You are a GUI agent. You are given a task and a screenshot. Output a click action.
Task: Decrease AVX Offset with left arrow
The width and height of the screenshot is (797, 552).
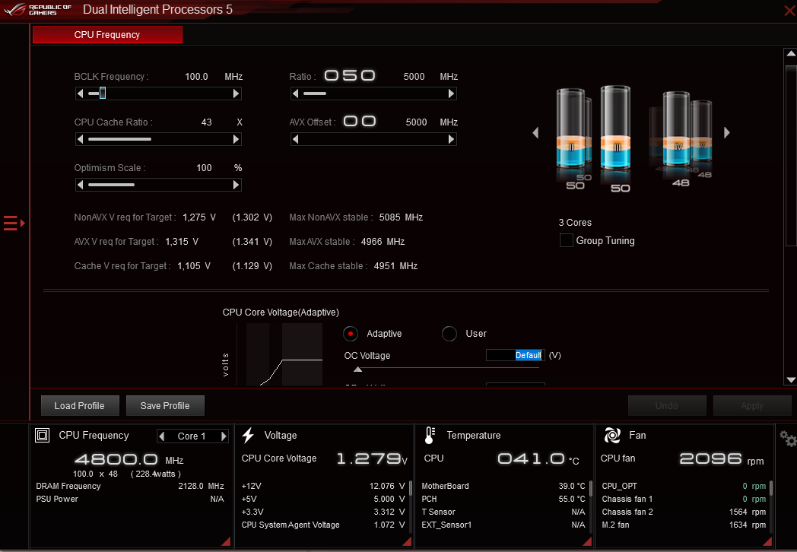click(x=295, y=139)
